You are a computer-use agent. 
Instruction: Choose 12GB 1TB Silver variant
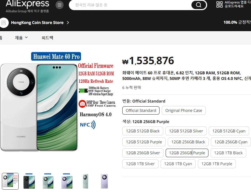click(140, 164)
